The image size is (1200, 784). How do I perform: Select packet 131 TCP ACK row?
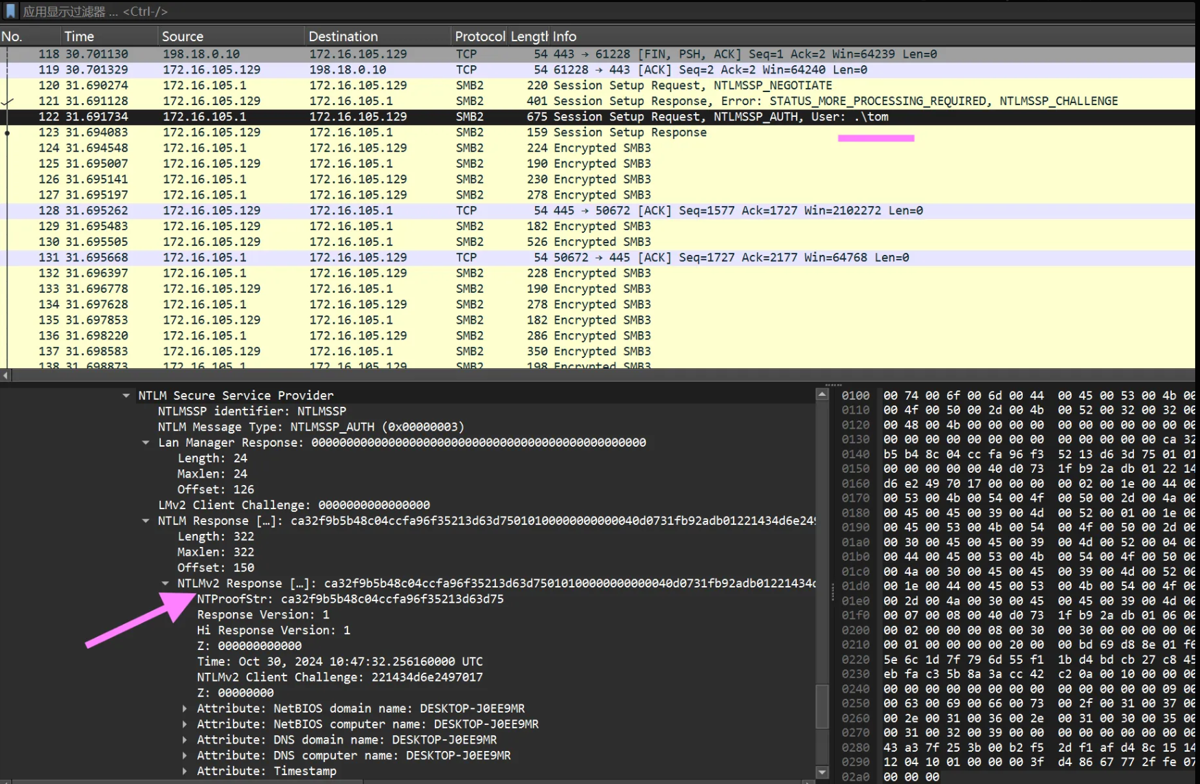pos(598,258)
